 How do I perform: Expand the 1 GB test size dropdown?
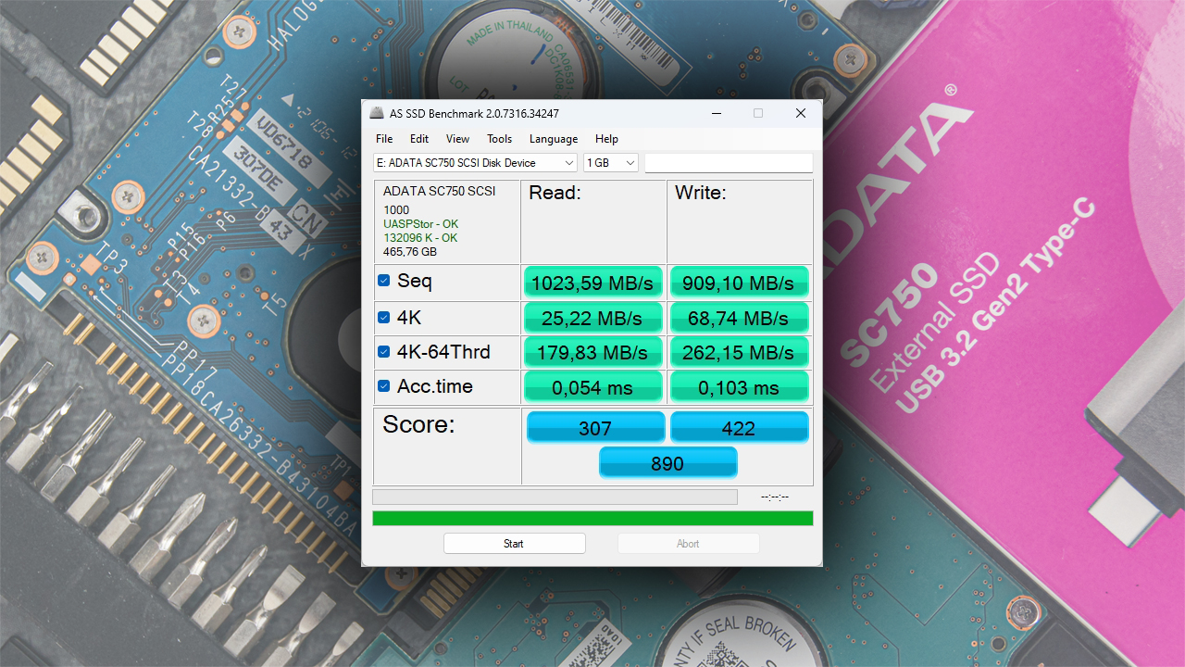pos(611,163)
